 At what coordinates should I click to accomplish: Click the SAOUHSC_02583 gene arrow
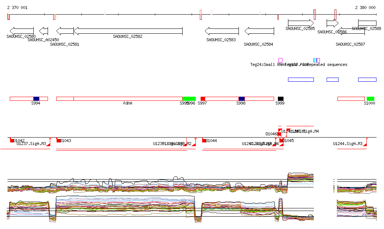tap(222, 31)
